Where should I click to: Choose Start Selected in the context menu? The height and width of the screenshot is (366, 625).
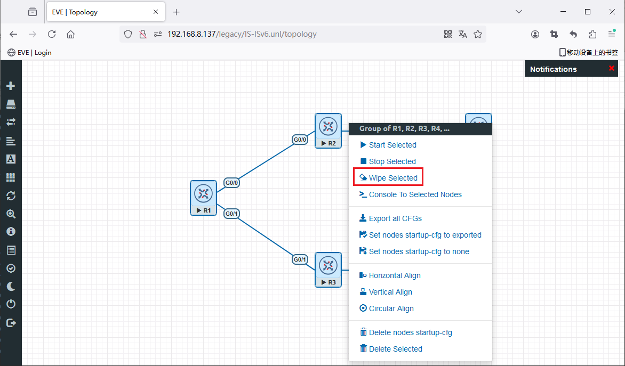pyautogui.click(x=392, y=145)
